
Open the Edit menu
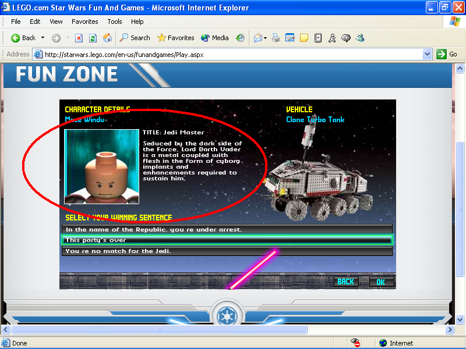click(35, 22)
